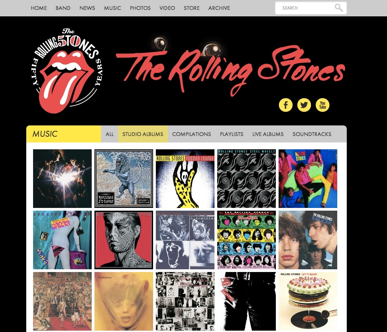Image resolution: width=387 pixels, height=332 pixels.
Task: Open the Live Albums tab
Action: [x=268, y=134]
